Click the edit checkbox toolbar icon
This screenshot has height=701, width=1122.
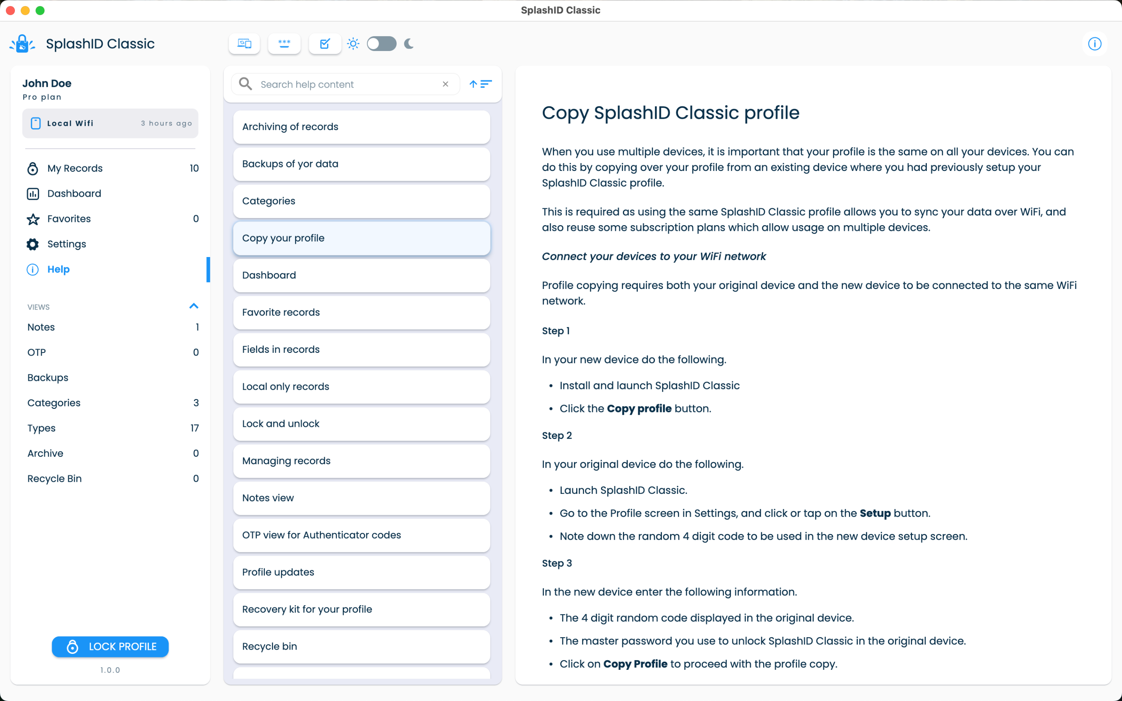click(325, 44)
